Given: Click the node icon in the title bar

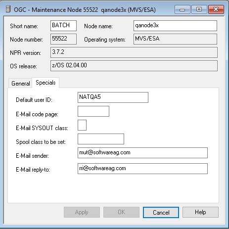Looking at the screenshot, I should (x=8, y=9).
